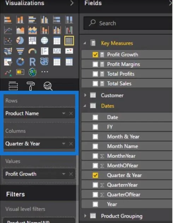
Task: Select the Funnel chart visualization
Action: coord(20,51)
